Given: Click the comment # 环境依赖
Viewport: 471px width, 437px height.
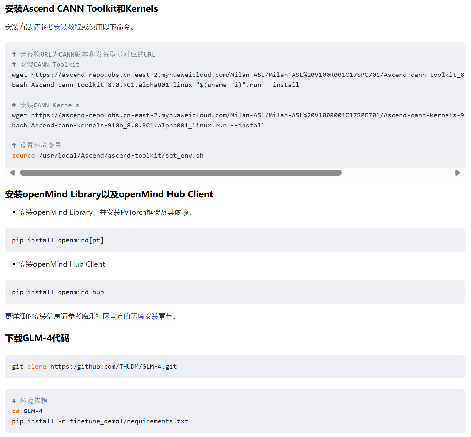Looking at the screenshot, I should click(x=30, y=401).
